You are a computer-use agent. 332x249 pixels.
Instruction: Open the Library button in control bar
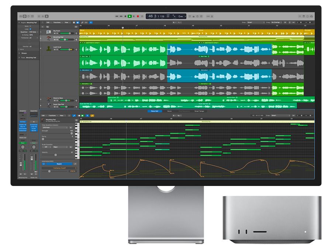[21, 16]
